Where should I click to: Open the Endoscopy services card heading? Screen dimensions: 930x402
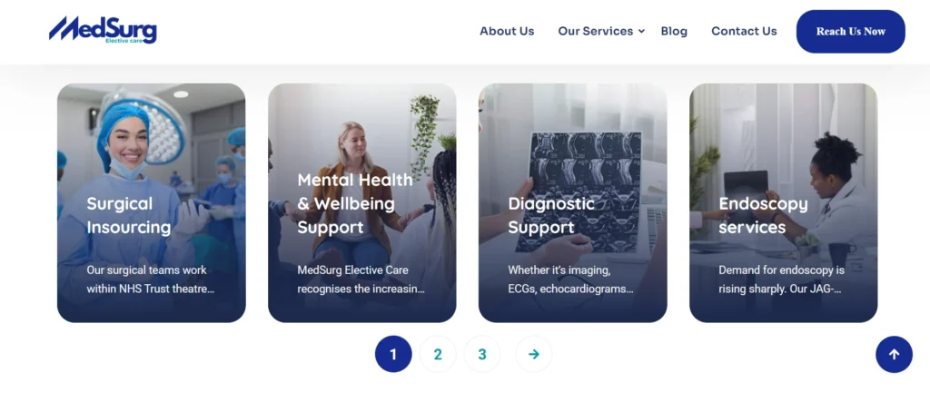click(x=763, y=215)
